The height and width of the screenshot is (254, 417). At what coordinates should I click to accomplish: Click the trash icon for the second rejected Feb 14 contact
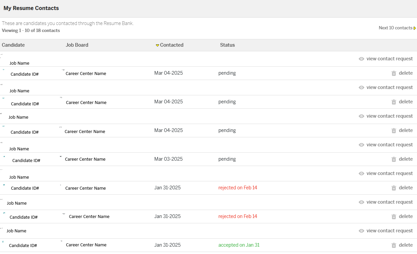coord(394,217)
